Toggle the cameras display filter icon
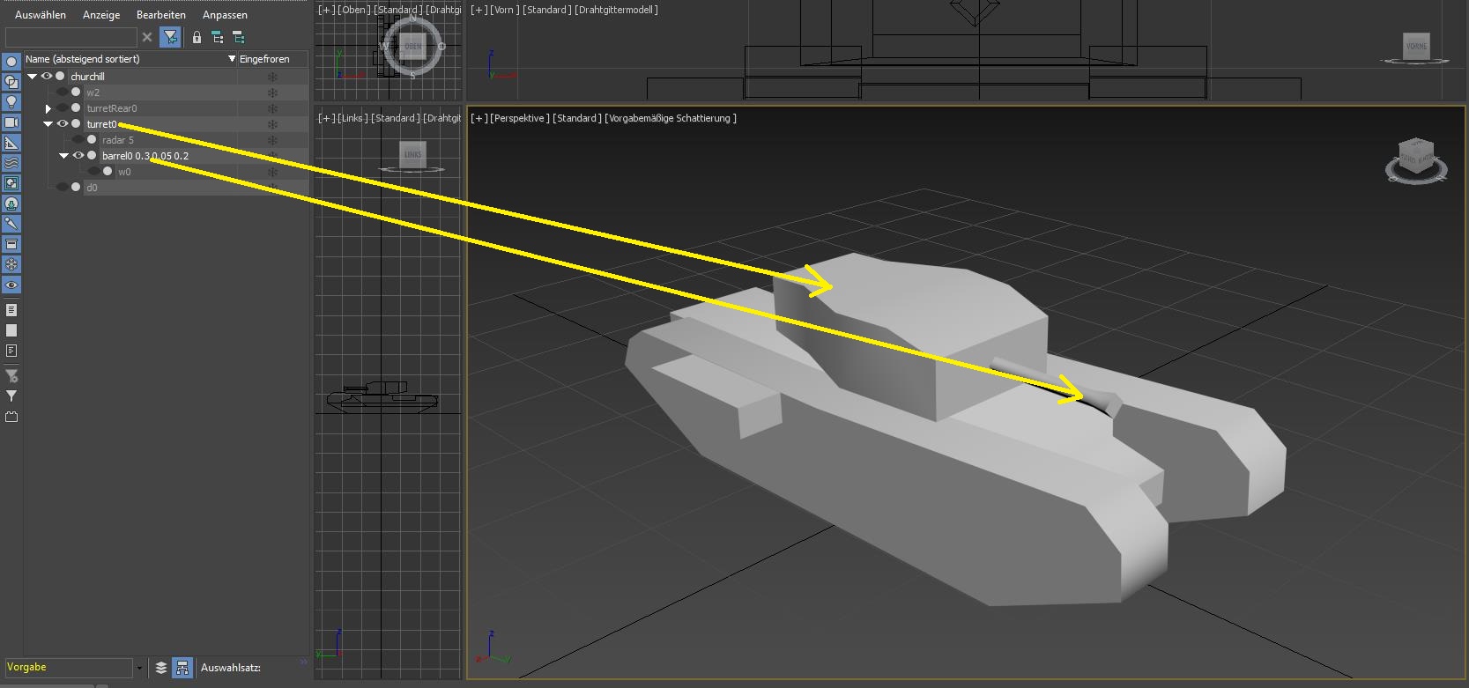Image resolution: width=1469 pixels, height=688 pixels. [x=11, y=122]
